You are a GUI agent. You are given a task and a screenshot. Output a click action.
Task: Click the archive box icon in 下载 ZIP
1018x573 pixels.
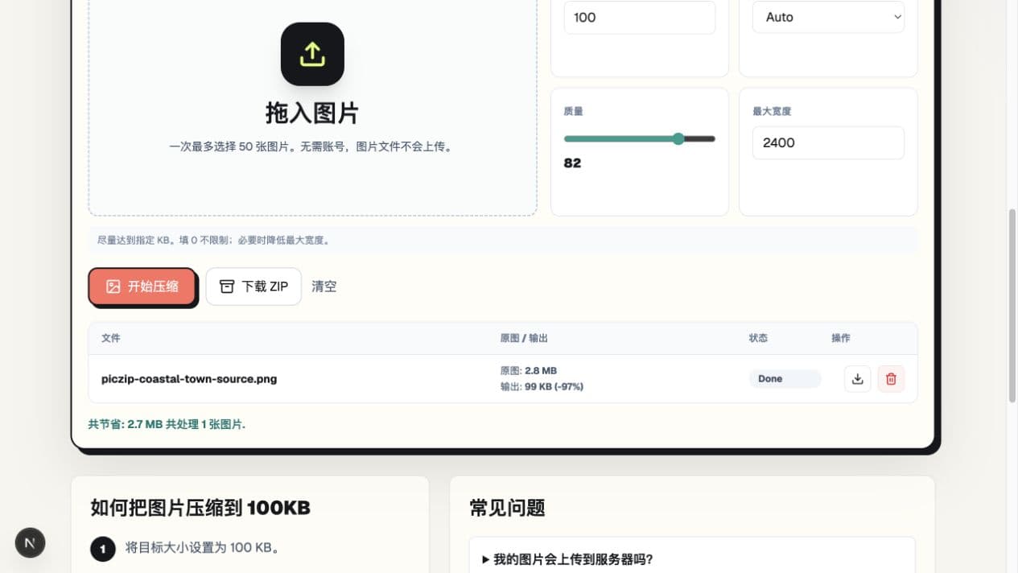point(227,286)
